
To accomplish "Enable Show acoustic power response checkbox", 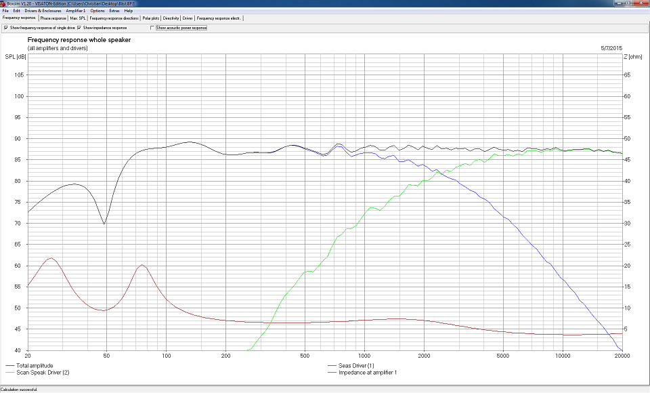I will [x=152, y=28].
